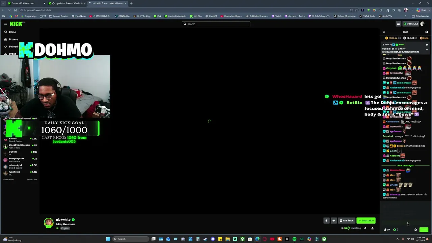Add page to favorites with star
The height and width of the screenshot is (243, 432).
356,10
